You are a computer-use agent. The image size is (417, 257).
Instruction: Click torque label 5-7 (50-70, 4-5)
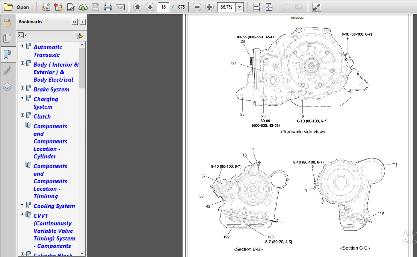click(x=278, y=242)
